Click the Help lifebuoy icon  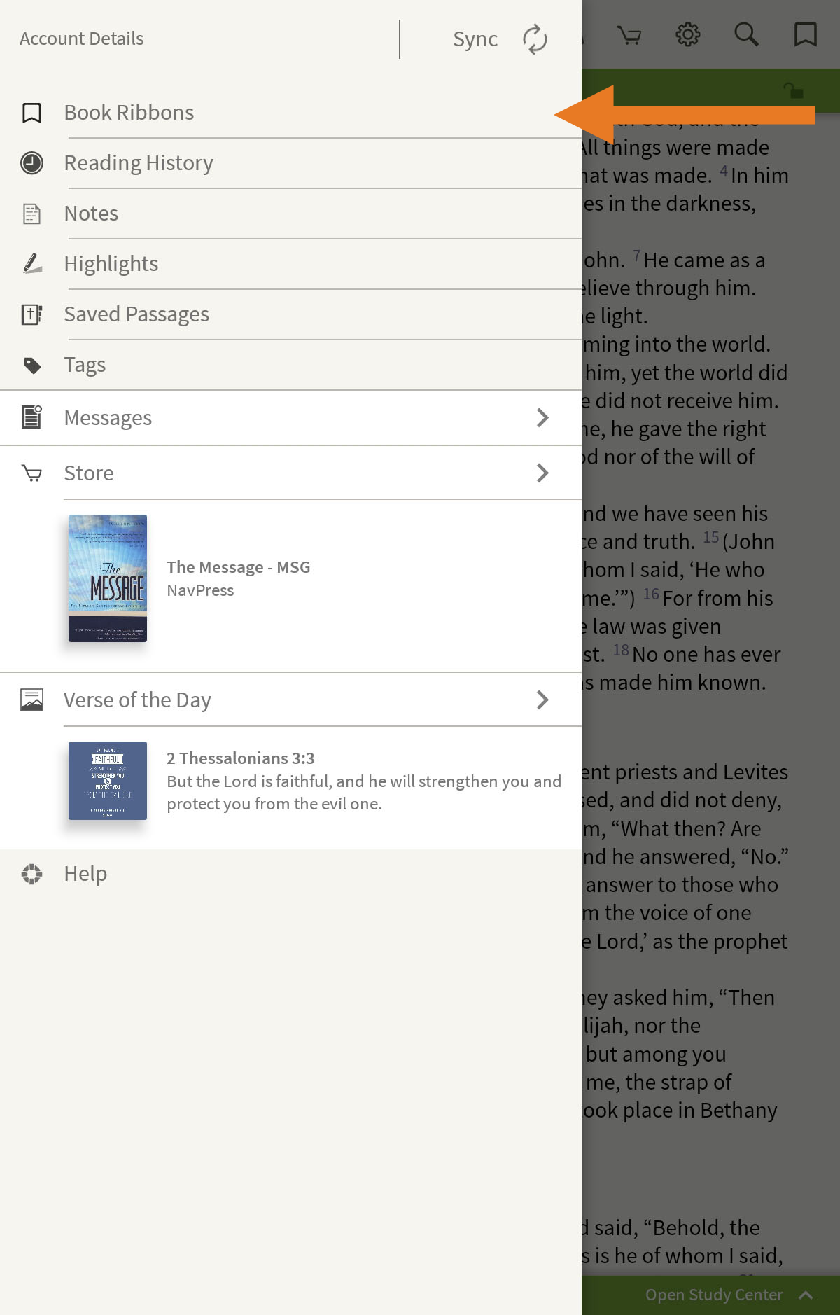tap(31, 874)
